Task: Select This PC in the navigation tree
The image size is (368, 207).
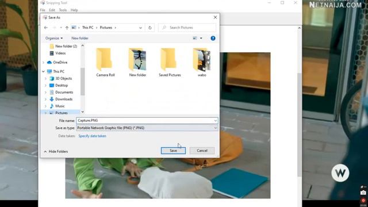Action: point(59,71)
